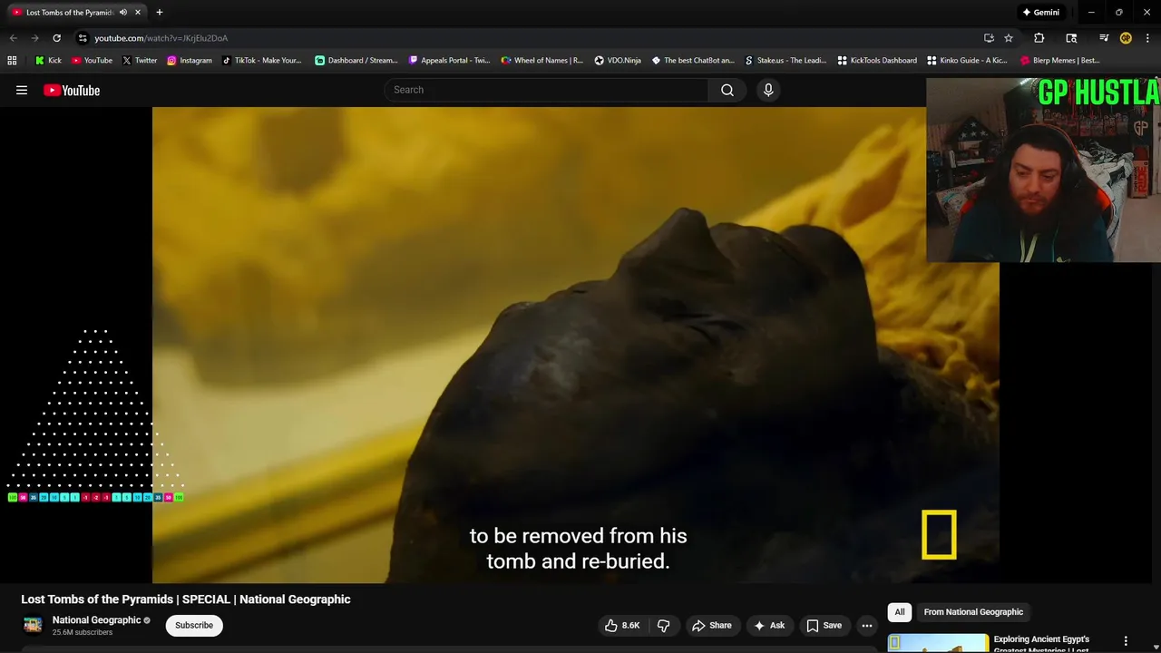Bookmark this page with star icon

coord(1009,38)
